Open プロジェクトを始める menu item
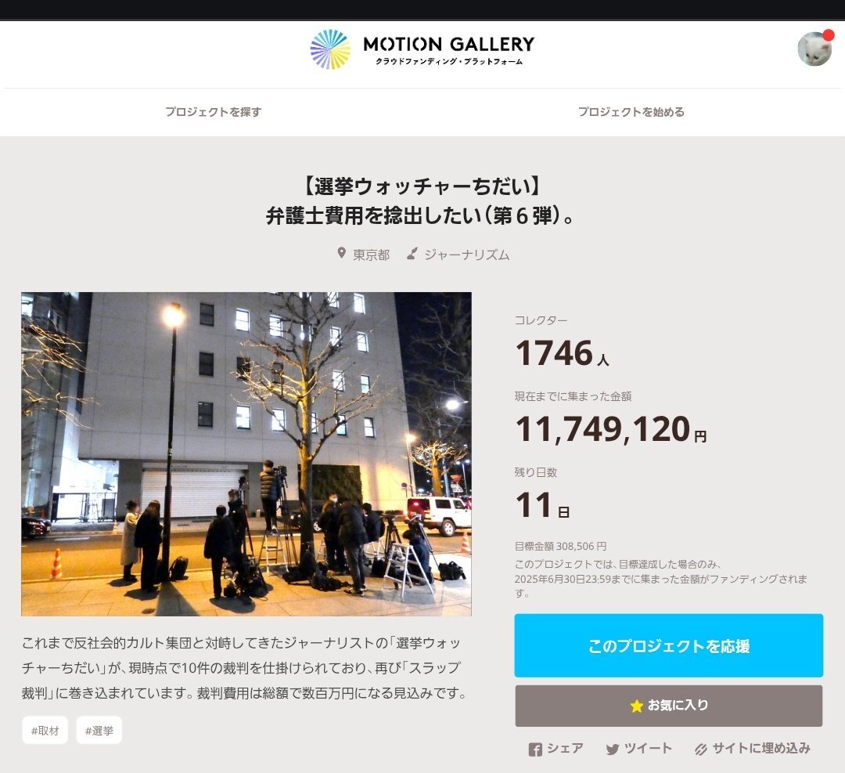This screenshot has height=773, width=845. [631, 112]
